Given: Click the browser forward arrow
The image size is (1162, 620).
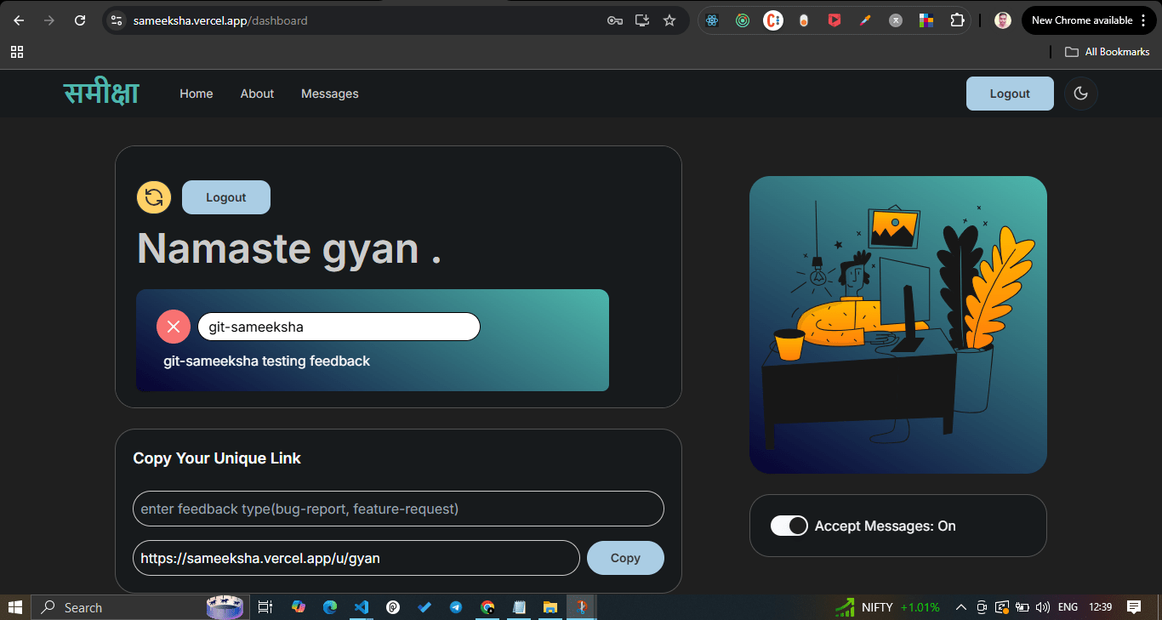Looking at the screenshot, I should (x=49, y=20).
